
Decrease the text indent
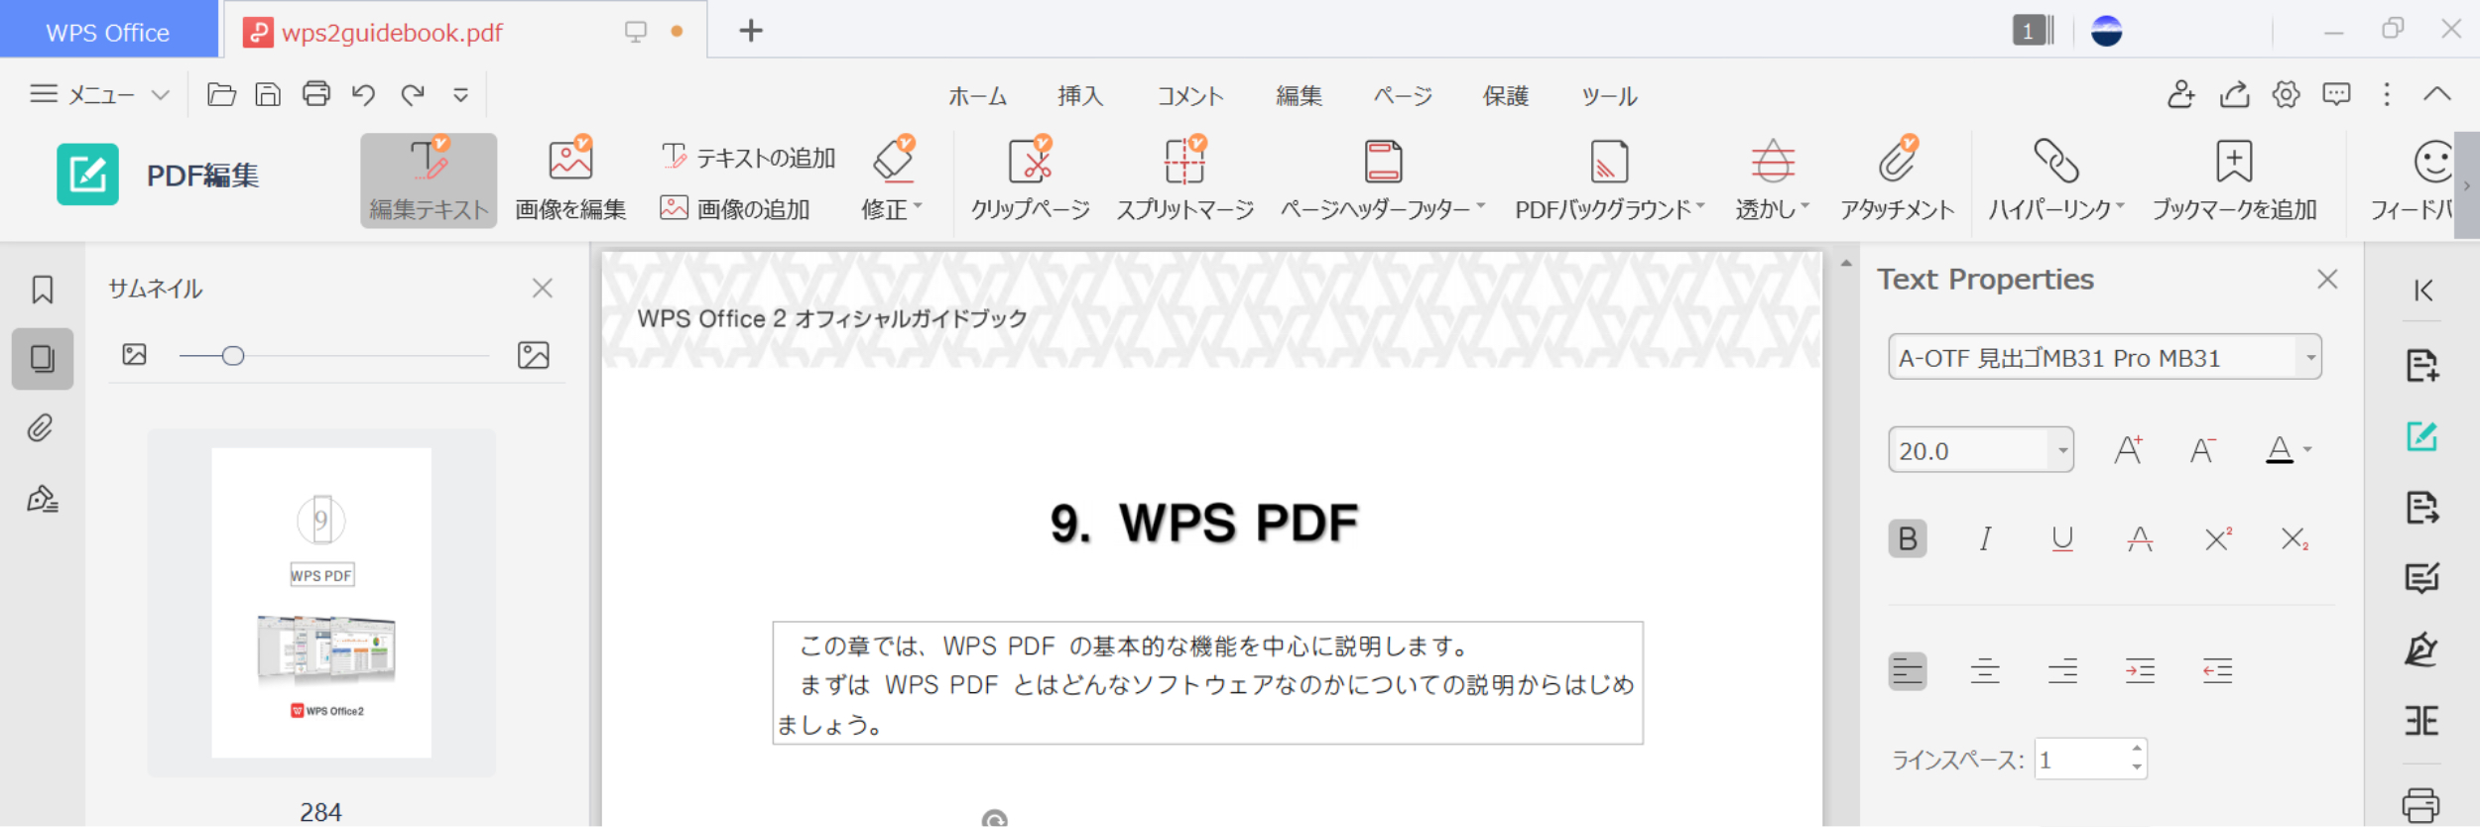[x=2217, y=671]
